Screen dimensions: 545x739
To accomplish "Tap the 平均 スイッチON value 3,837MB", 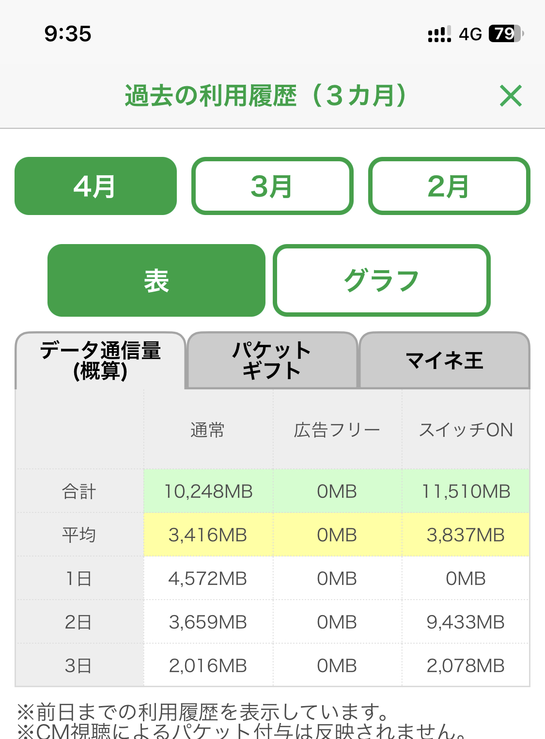I will pyautogui.click(x=466, y=535).
